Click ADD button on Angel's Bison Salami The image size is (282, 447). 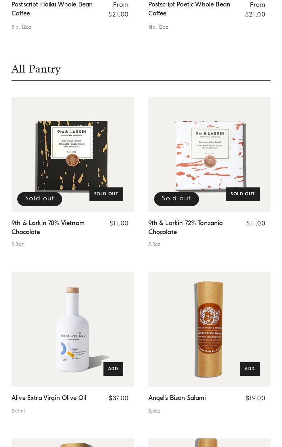(250, 369)
